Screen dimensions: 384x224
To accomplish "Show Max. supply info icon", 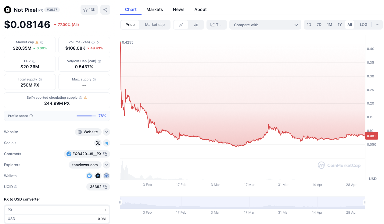I will 94,80.
